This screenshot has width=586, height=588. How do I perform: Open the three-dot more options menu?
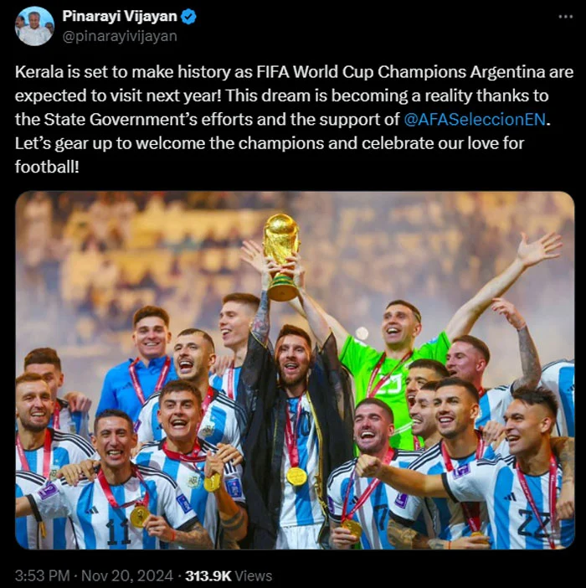pyautogui.click(x=565, y=17)
